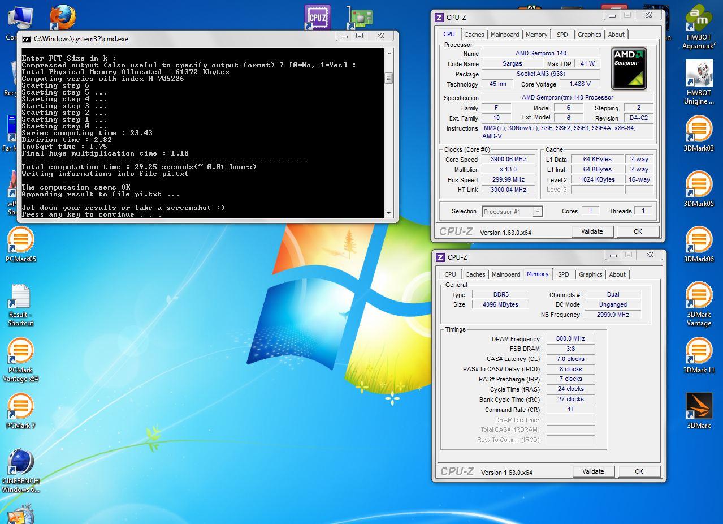The height and width of the screenshot is (524, 723).
Task: Open SPD tab in upper CPU-Z window
Action: click(562, 35)
